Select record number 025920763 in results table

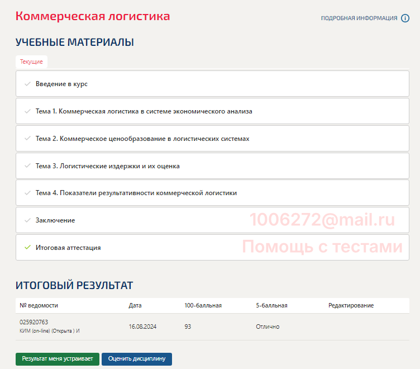point(34,322)
